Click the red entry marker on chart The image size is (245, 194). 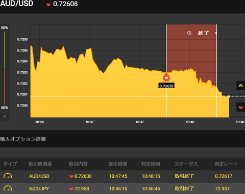click(x=166, y=77)
